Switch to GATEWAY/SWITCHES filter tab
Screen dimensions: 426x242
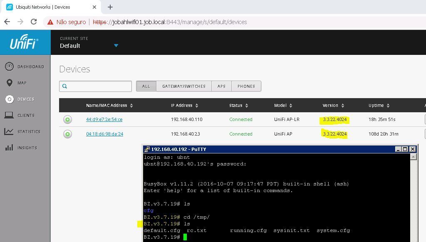coord(183,86)
